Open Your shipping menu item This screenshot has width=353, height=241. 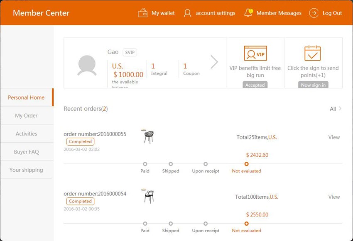point(26,170)
